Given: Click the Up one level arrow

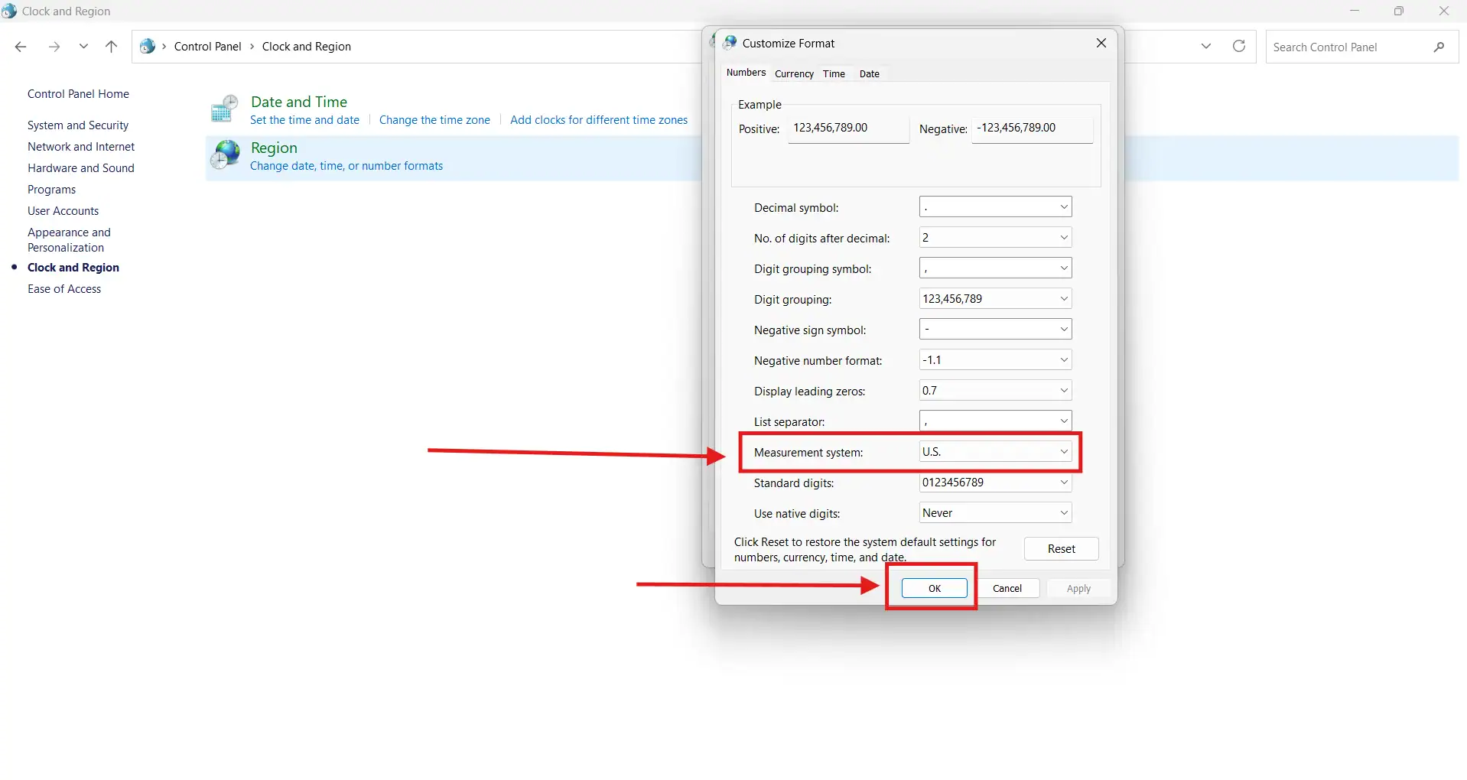Looking at the screenshot, I should (111, 47).
